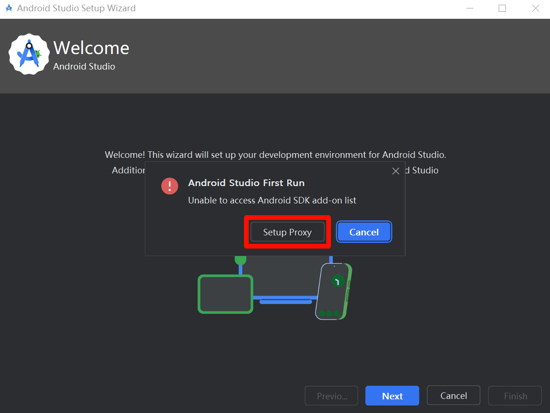Maximize the Setup Wizard window

(x=502, y=8)
